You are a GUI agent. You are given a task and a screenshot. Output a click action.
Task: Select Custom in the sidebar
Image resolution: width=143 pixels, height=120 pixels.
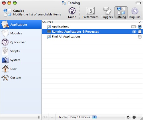(21, 78)
